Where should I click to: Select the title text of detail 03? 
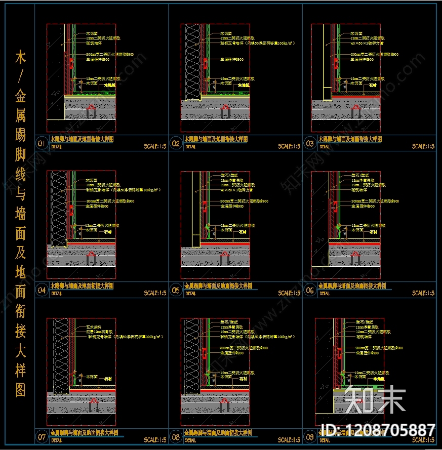[x=350, y=139]
